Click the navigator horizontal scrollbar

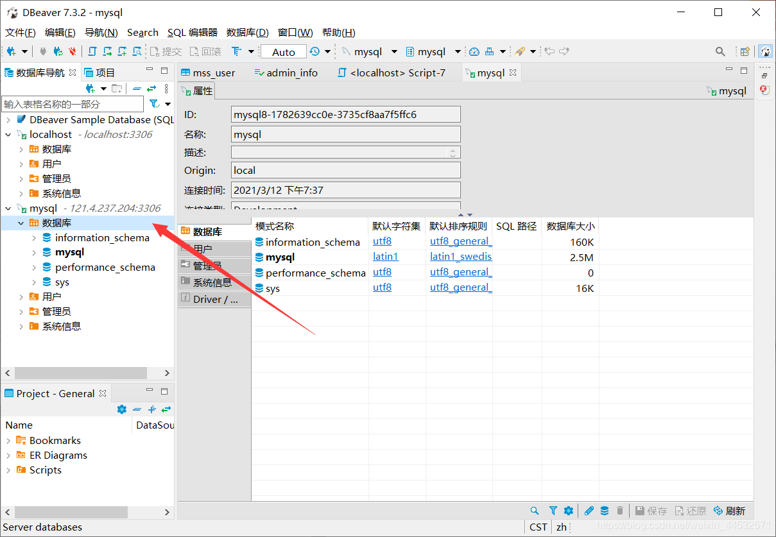click(x=81, y=373)
